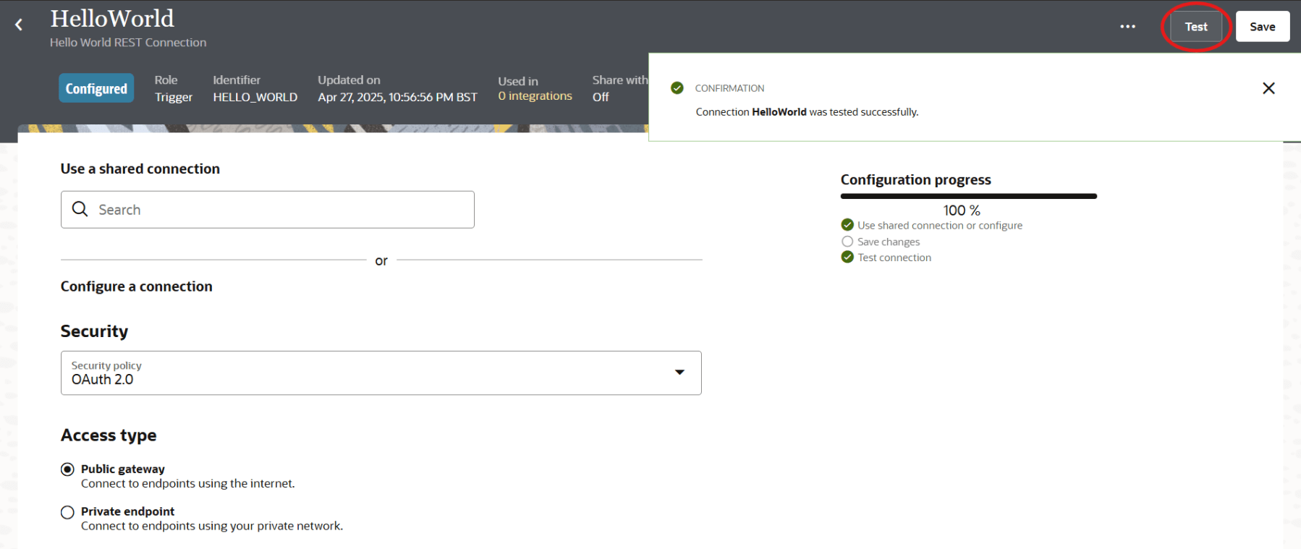Click the 'Use shared connection' green check
The width and height of the screenshot is (1301, 549).
point(847,225)
